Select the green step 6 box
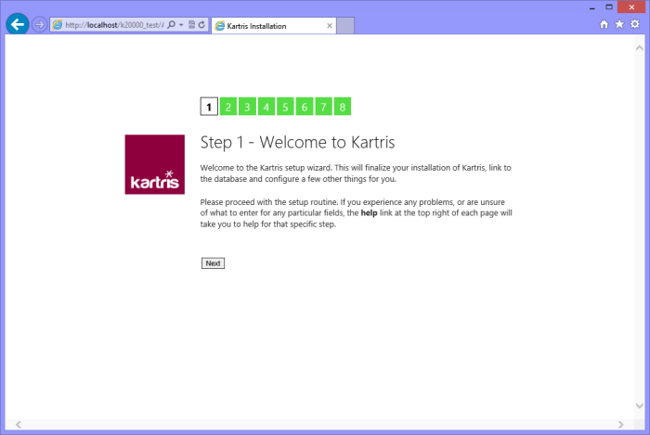650x435 pixels. pyautogui.click(x=305, y=107)
